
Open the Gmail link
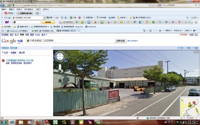coord(37,35)
